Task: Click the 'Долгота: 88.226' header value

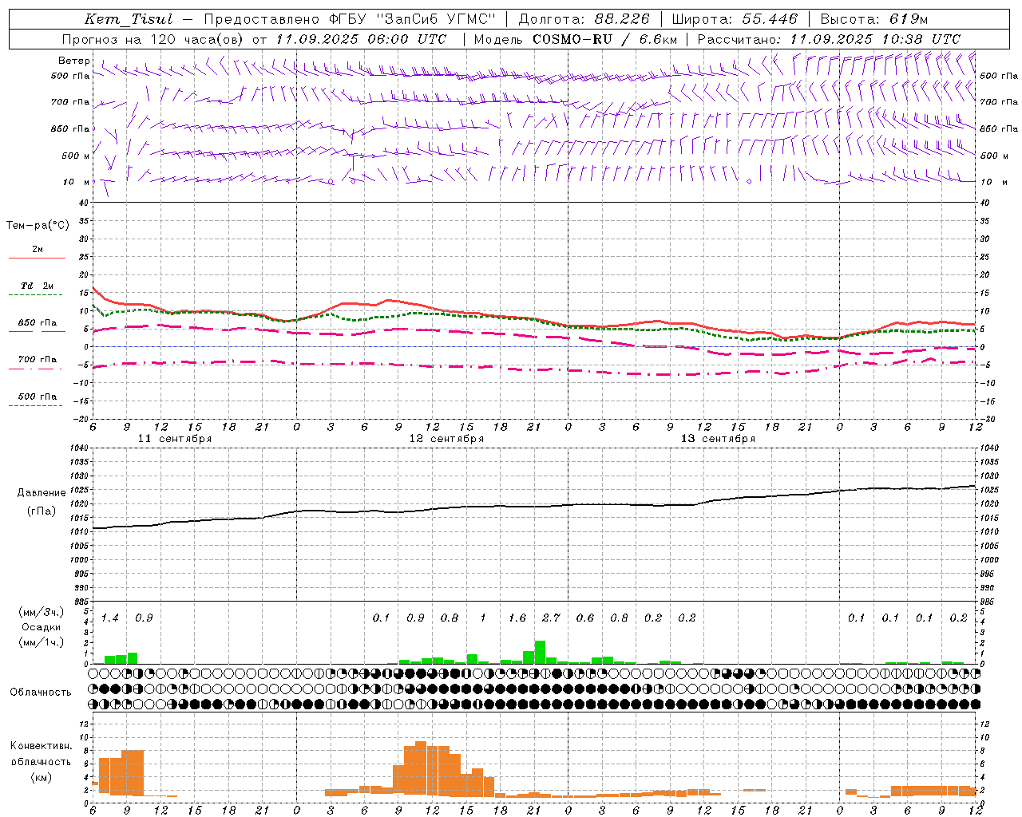Action: coord(584,19)
